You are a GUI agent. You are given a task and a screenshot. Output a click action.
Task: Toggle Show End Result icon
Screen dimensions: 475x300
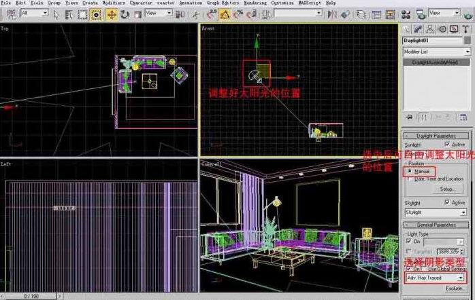point(424,117)
